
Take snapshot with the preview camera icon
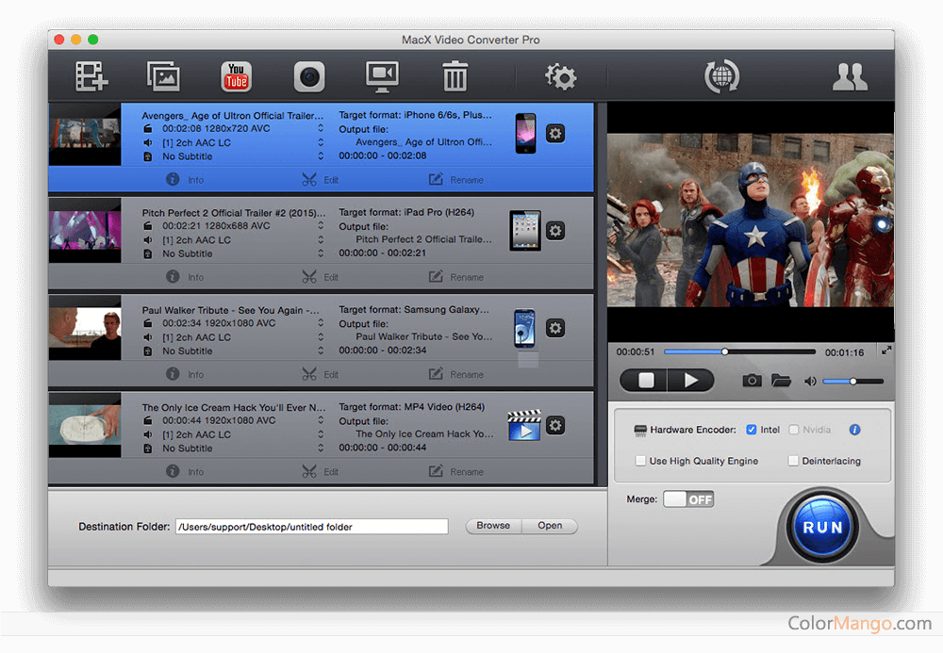(752, 381)
